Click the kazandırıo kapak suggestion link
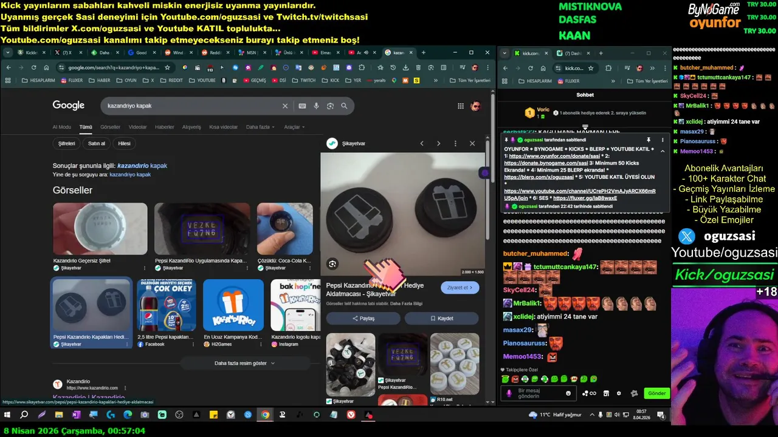 (142, 166)
